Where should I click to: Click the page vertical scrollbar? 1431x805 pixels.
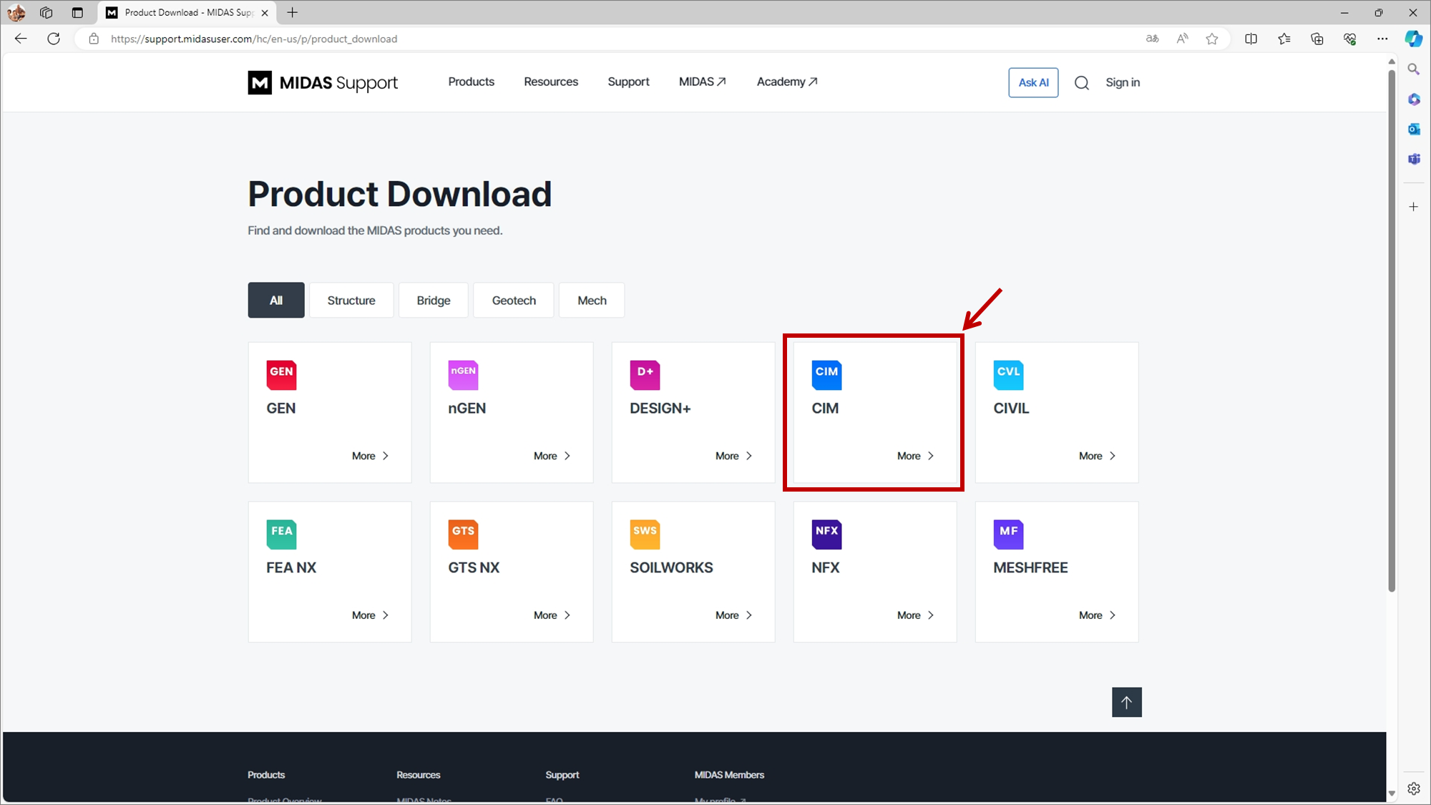(x=1392, y=329)
